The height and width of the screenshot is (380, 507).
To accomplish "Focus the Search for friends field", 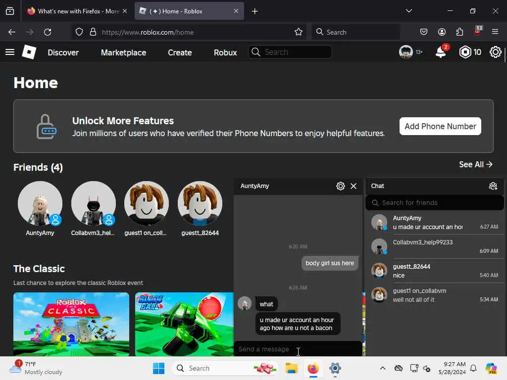I will pyautogui.click(x=434, y=202).
